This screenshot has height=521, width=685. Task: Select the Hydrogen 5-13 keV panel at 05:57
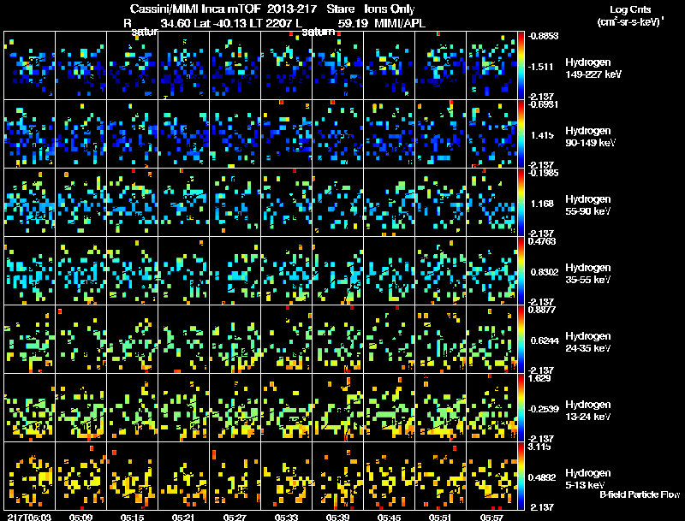[491, 476]
